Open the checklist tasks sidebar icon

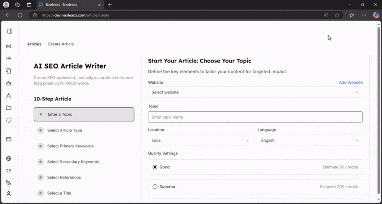click(9, 171)
